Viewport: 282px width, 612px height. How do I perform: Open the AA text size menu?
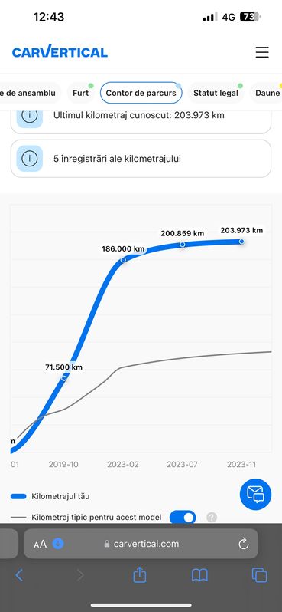coord(40,544)
